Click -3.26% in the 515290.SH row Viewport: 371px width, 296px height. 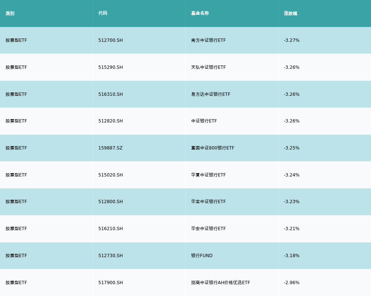tap(292, 67)
